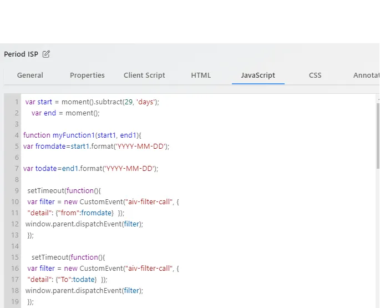
Task: Go to the HTML tab
Action: pyautogui.click(x=201, y=75)
